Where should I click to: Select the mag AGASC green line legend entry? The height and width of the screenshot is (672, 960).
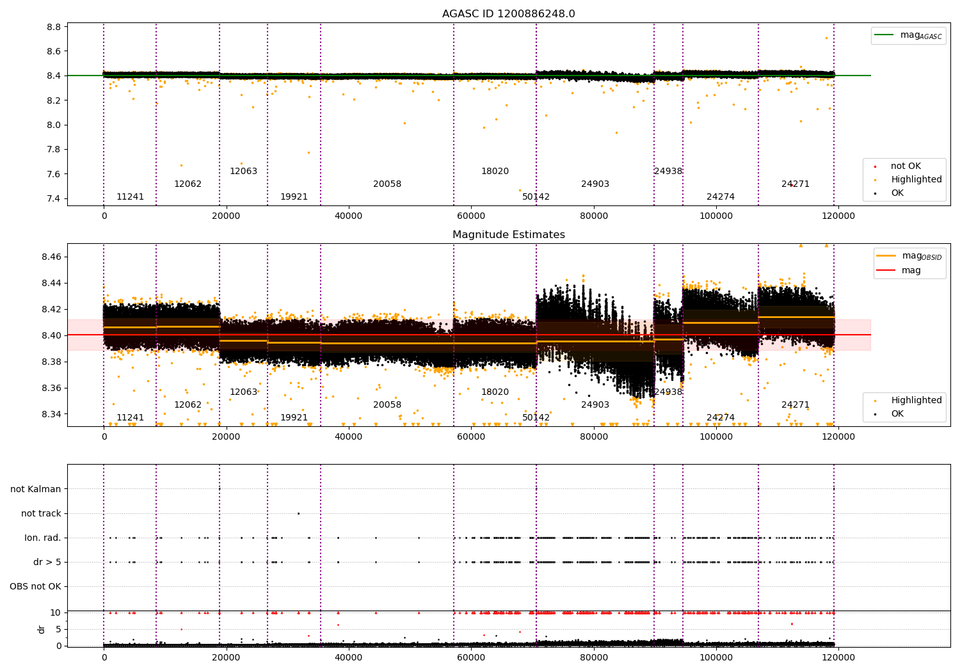[x=908, y=36]
